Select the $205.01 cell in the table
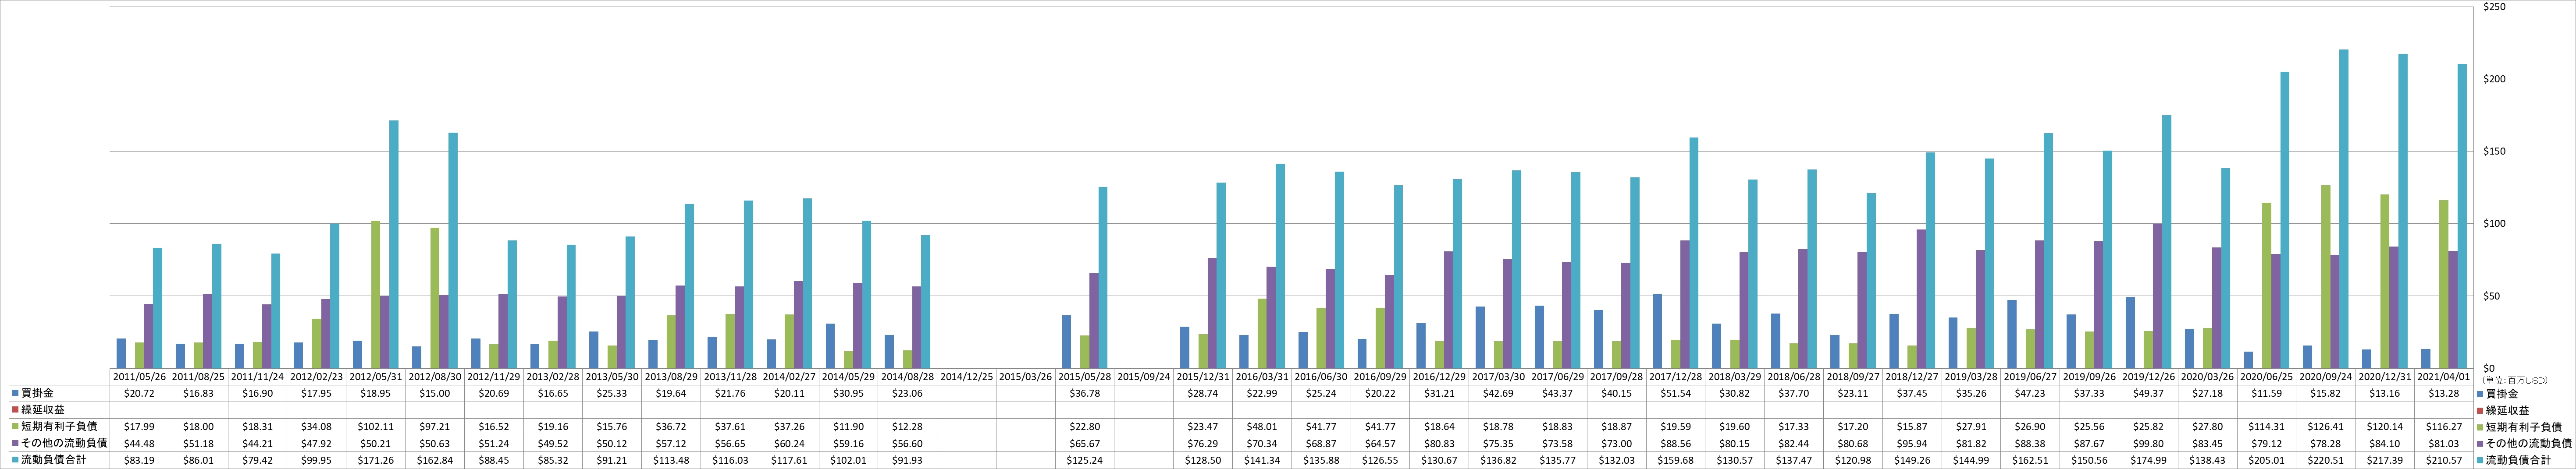 pyautogui.click(x=2267, y=460)
